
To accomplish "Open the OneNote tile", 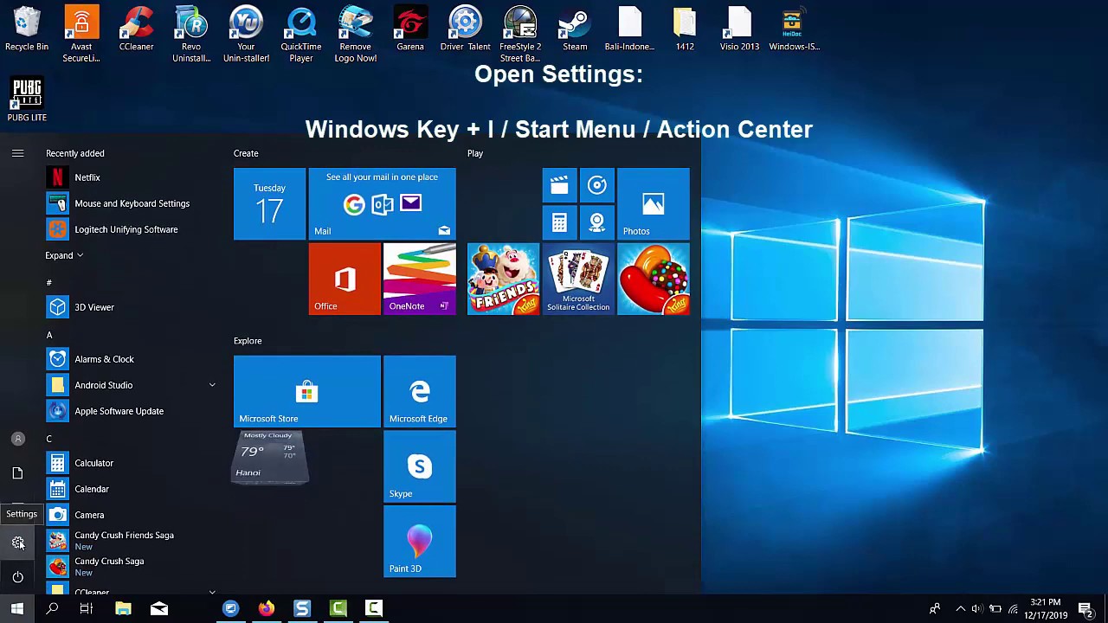I will (419, 279).
